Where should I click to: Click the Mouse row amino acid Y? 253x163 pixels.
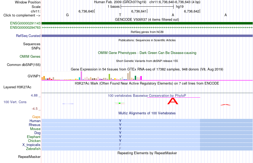click(x=120, y=129)
